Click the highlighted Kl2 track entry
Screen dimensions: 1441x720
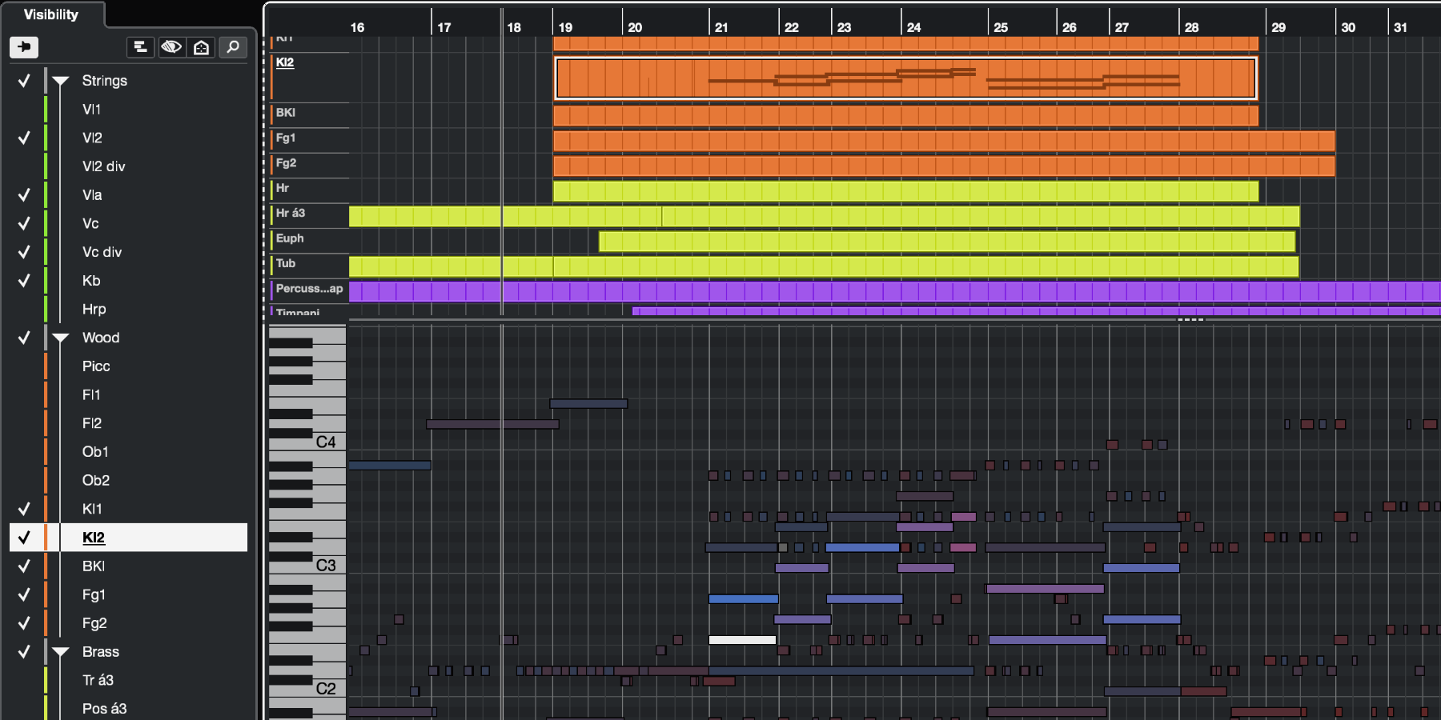128,538
